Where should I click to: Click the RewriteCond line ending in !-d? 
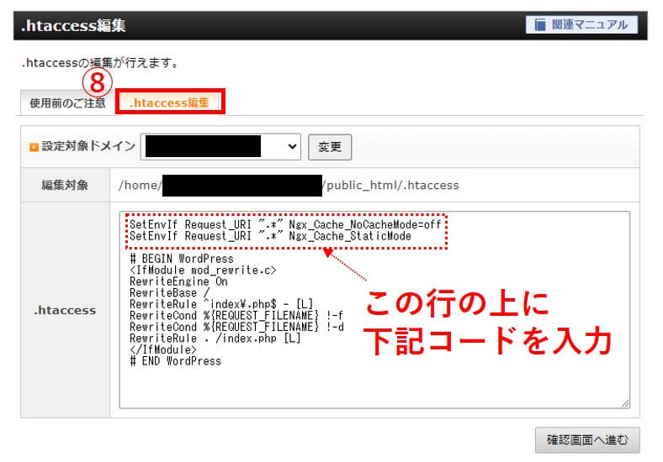click(236, 327)
